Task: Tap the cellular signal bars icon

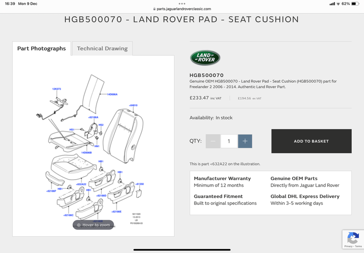Action: pyautogui.click(x=332, y=4)
